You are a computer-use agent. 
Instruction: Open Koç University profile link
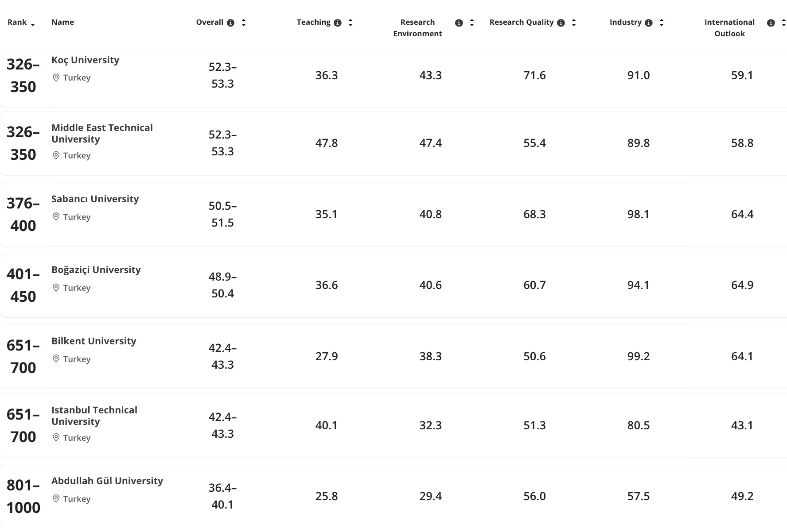click(85, 60)
